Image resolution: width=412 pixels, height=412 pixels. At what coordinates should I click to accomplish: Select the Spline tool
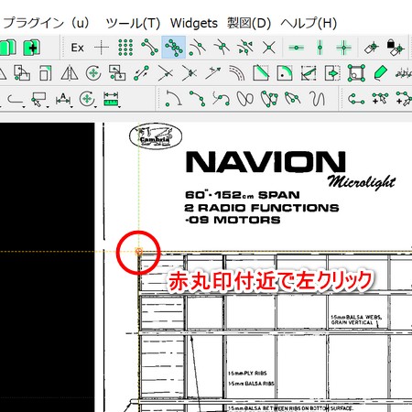197,99
